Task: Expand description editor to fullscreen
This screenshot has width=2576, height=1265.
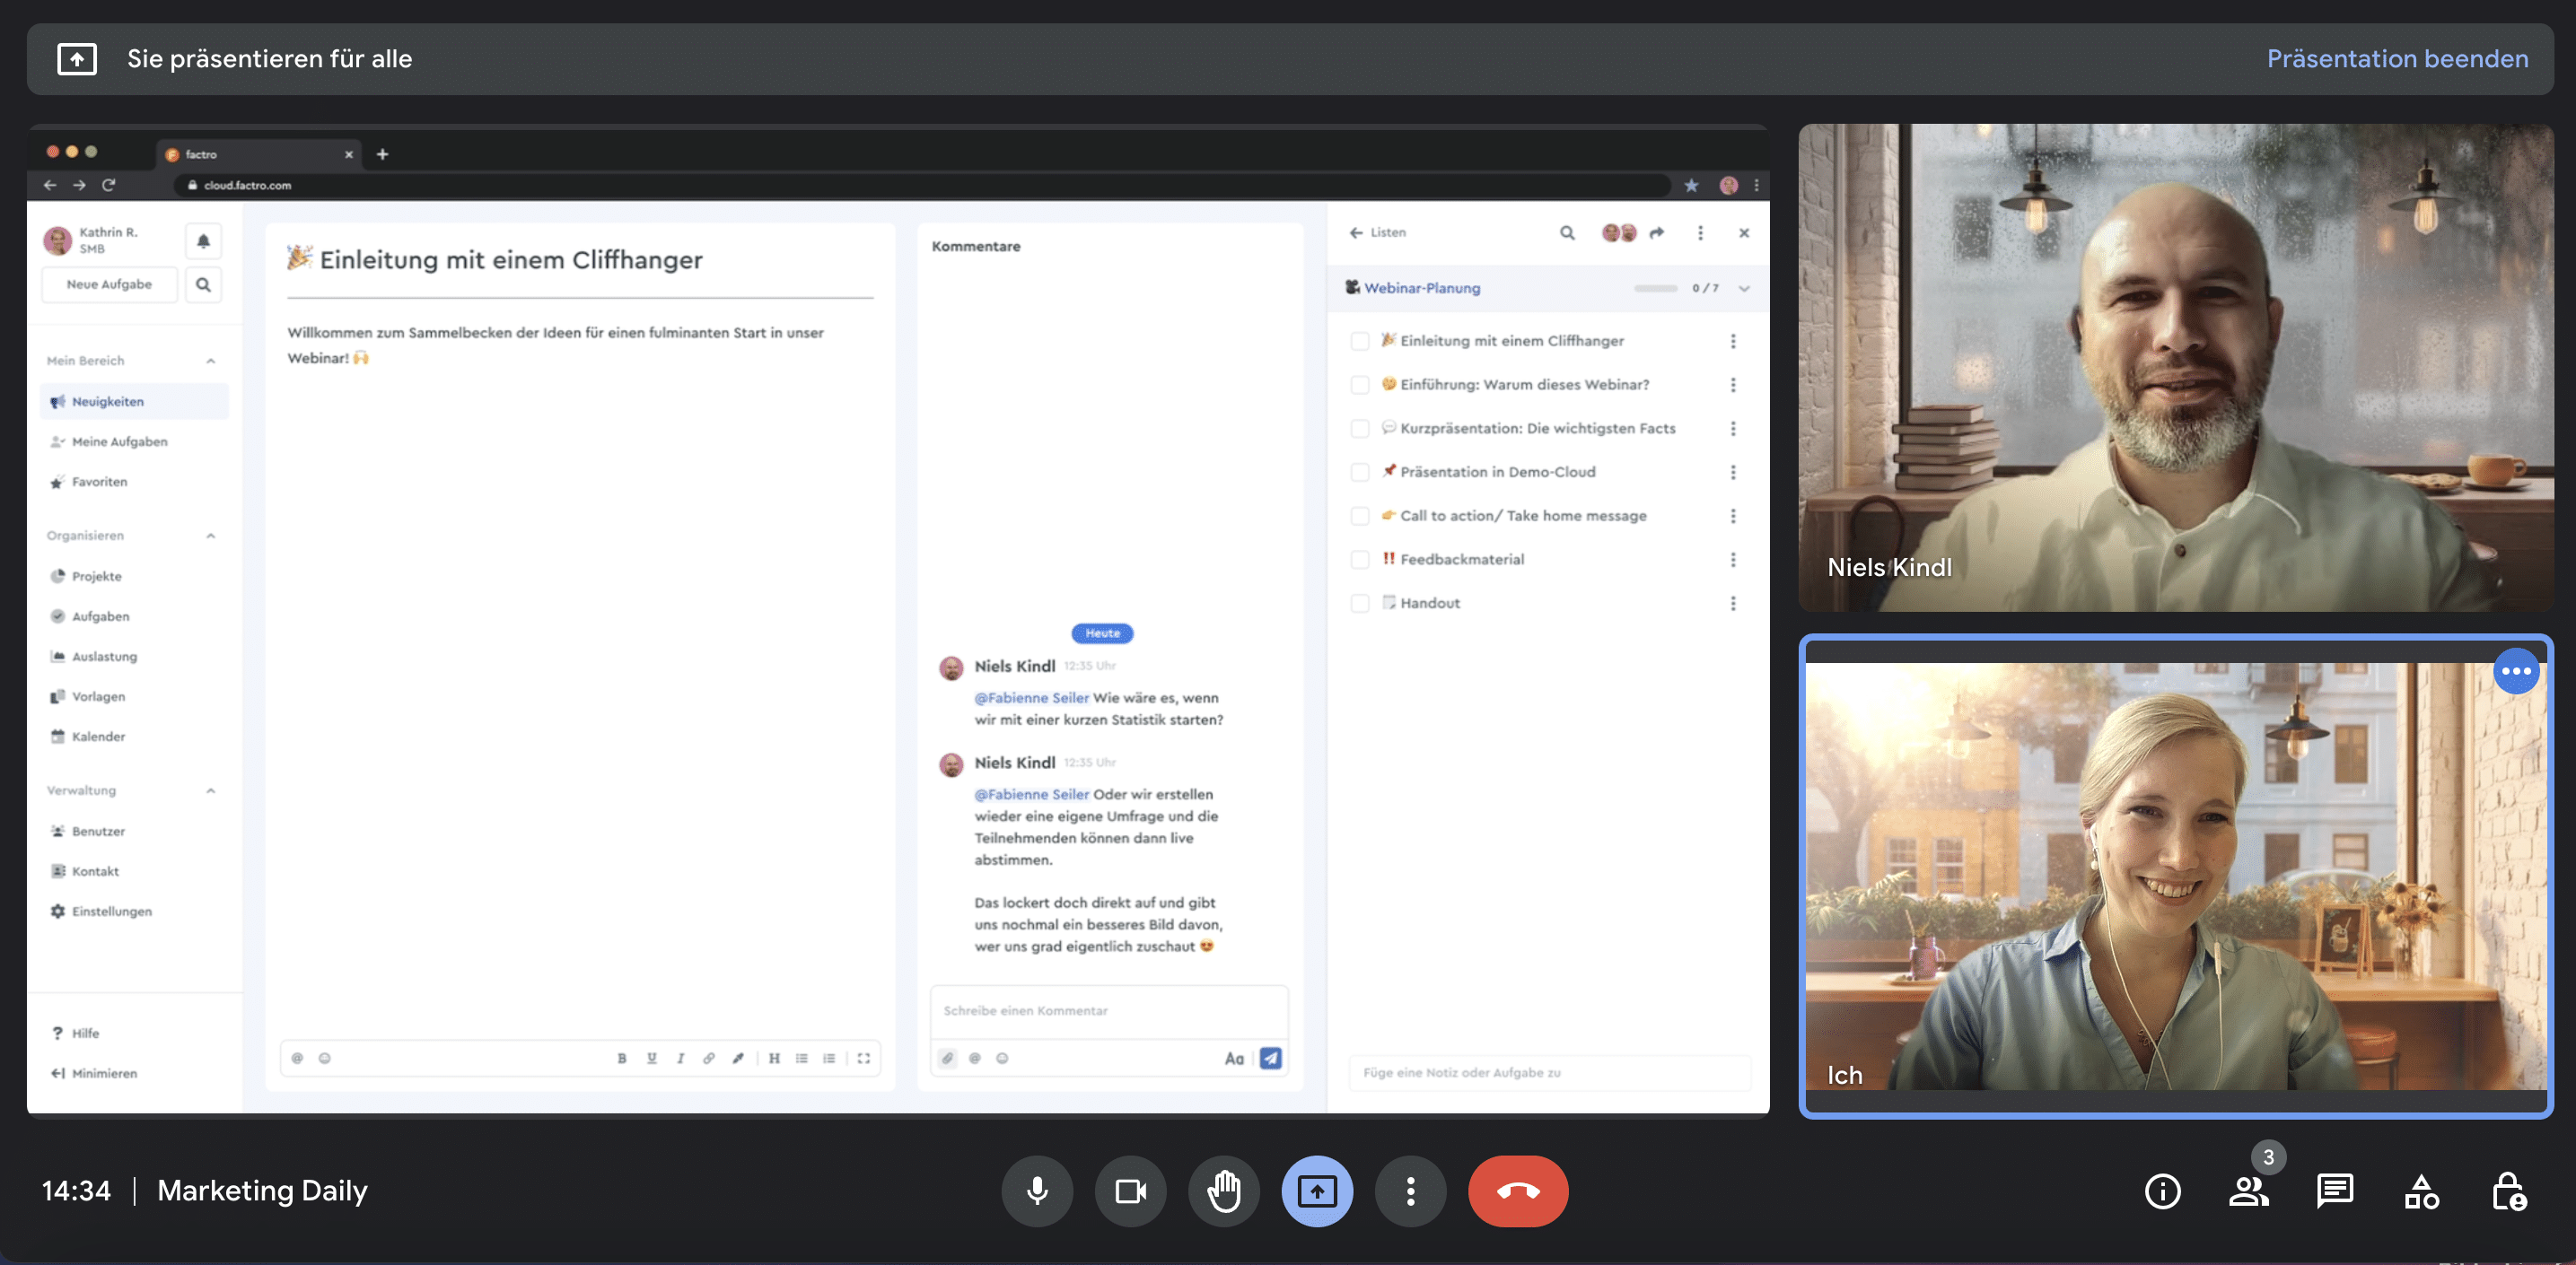Action: coord(863,1057)
